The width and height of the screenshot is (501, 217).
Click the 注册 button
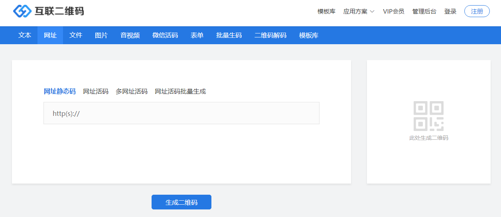pyautogui.click(x=477, y=12)
